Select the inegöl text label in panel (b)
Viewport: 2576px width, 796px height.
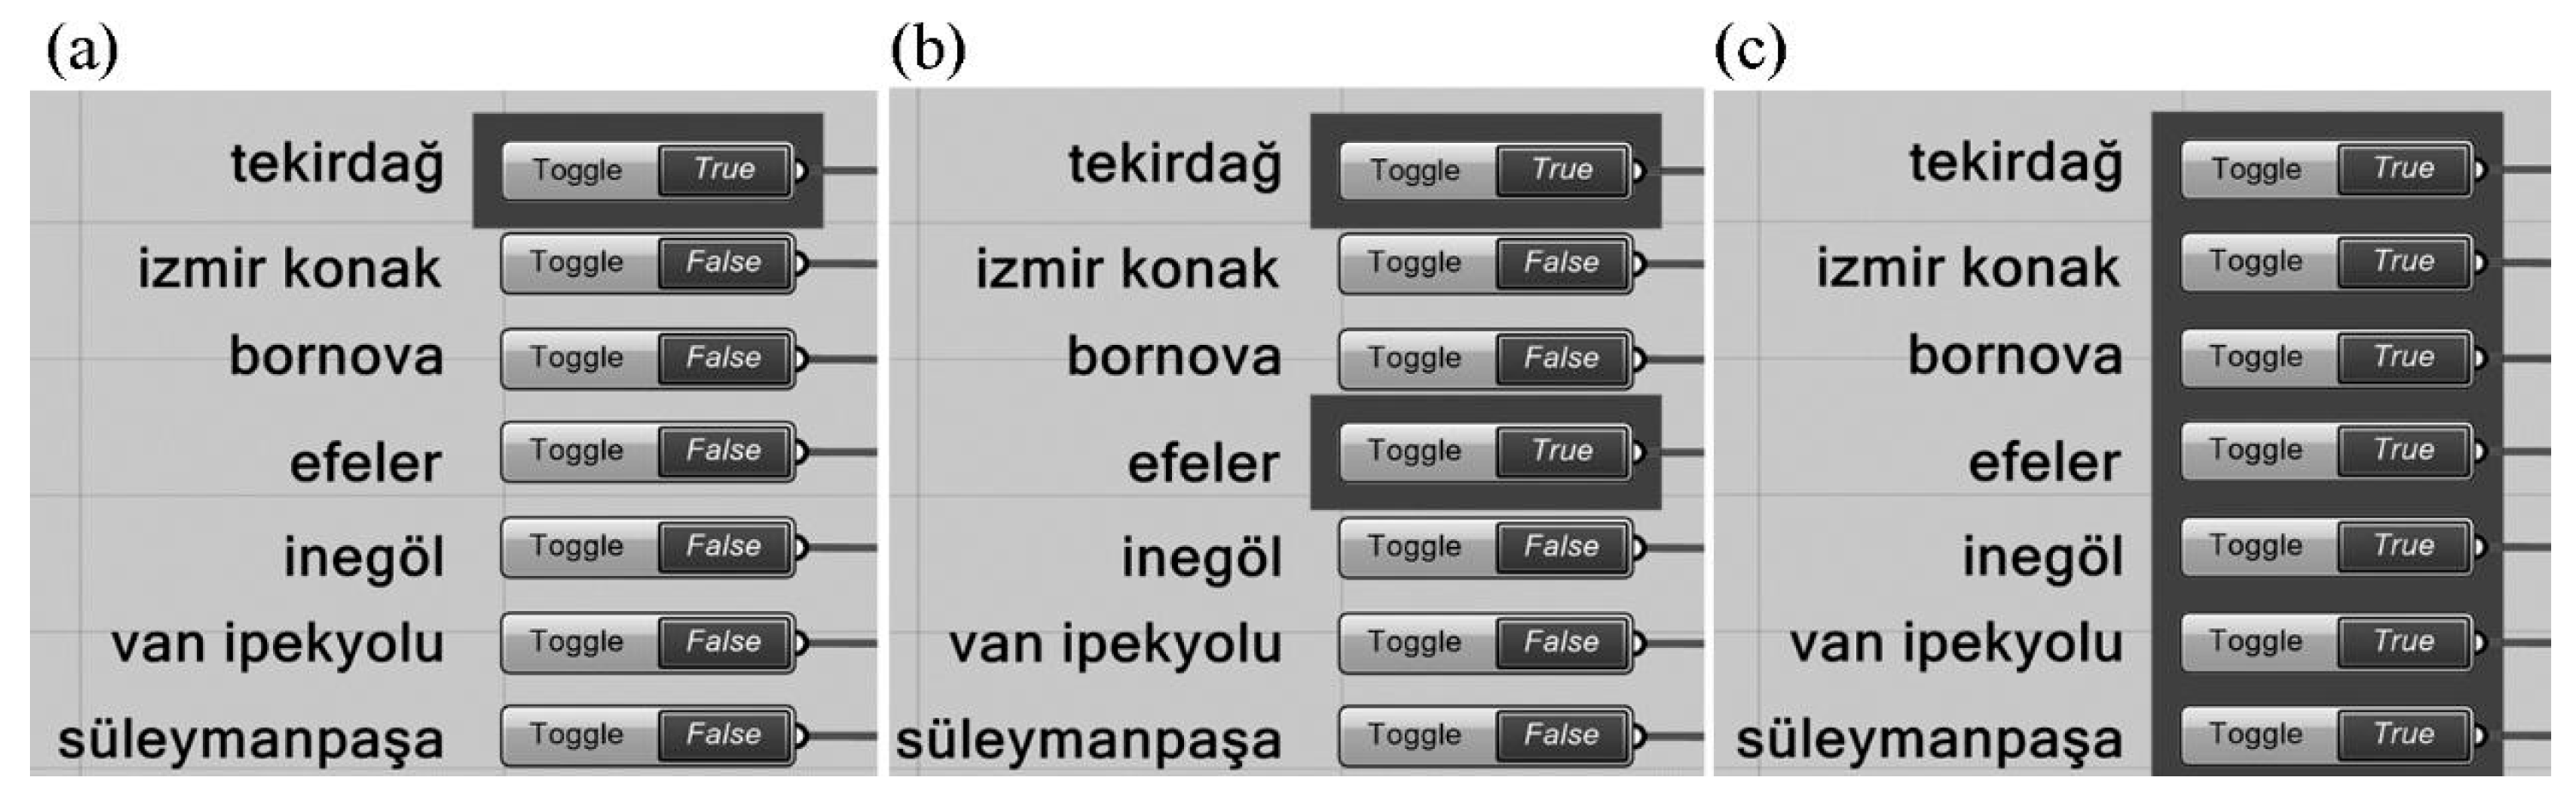click(1201, 557)
